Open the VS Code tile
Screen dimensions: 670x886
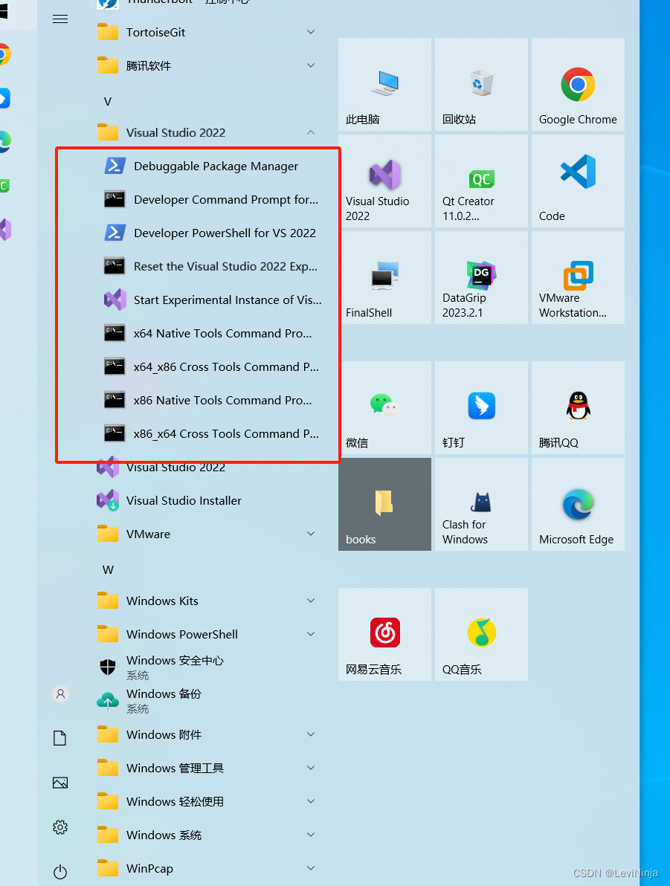click(x=578, y=181)
